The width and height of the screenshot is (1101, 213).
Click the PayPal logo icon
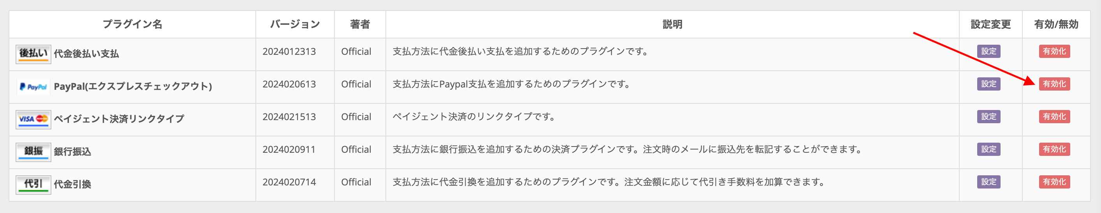pos(33,87)
